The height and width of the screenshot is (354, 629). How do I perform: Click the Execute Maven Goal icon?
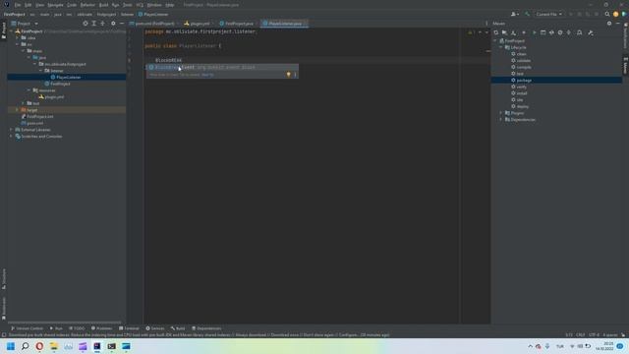[x=543, y=32]
